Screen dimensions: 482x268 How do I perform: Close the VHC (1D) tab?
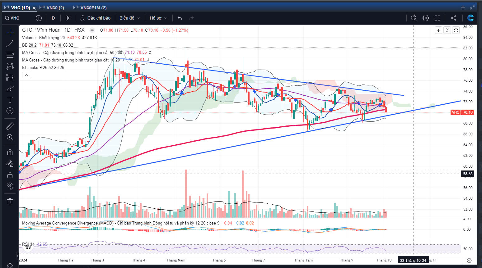pos(34,8)
